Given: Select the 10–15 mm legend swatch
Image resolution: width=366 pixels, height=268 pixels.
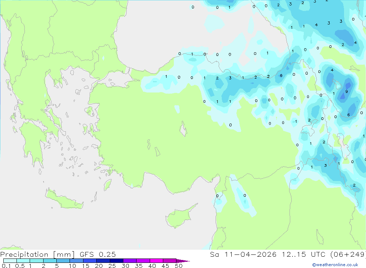Looking at the screenshot, I should [x=76, y=261].
